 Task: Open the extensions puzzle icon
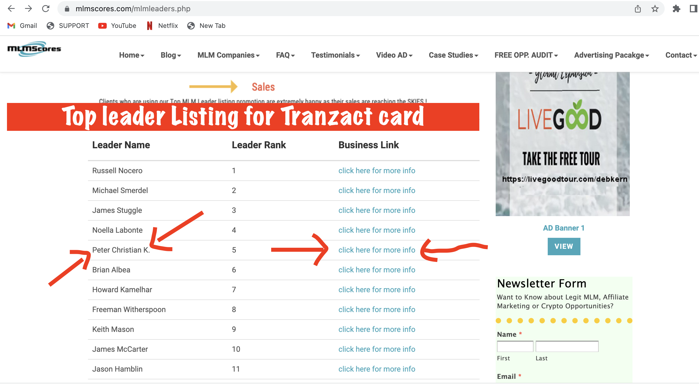(676, 9)
